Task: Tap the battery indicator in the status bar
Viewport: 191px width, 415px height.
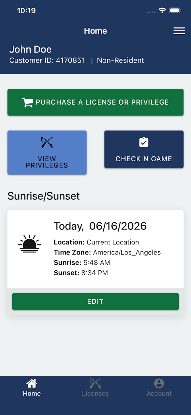Action: pyautogui.click(x=175, y=11)
